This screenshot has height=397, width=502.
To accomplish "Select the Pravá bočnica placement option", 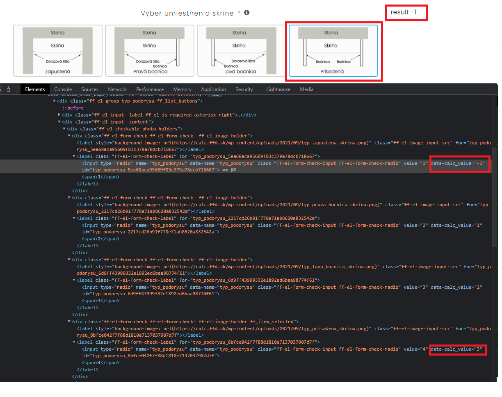I will point(149,51).
